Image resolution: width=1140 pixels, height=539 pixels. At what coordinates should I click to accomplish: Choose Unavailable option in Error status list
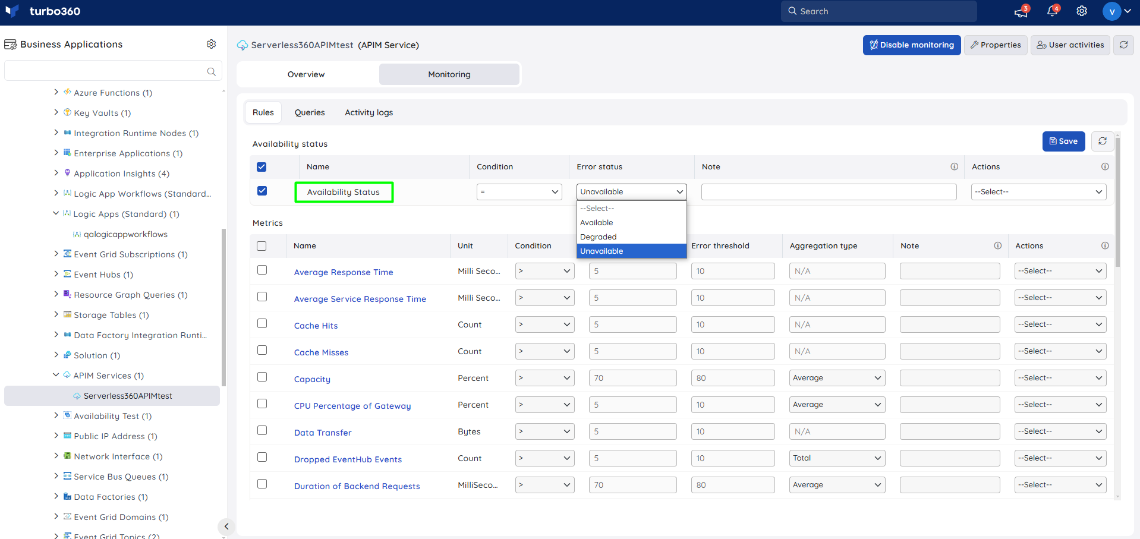pos(632,251)
